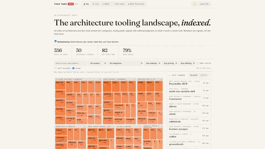This screenshot has width=265, height=149.
Task: Select the presidio tile
Action: (x=148, y=143)
